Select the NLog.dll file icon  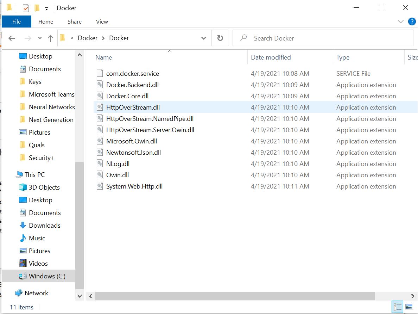(100, 164)
